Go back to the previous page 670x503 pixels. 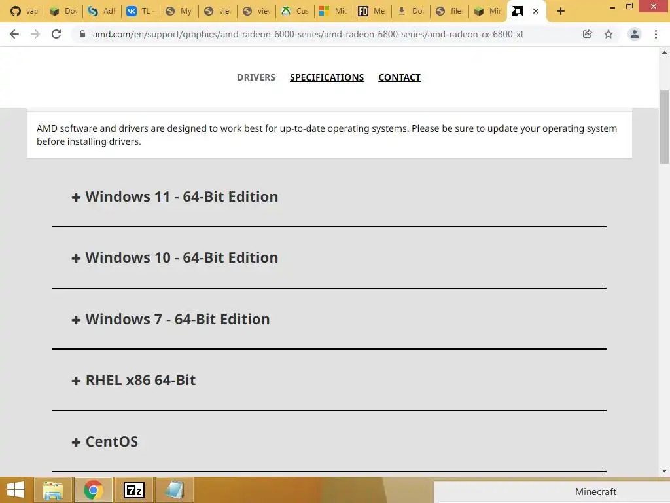pos(14,34)
